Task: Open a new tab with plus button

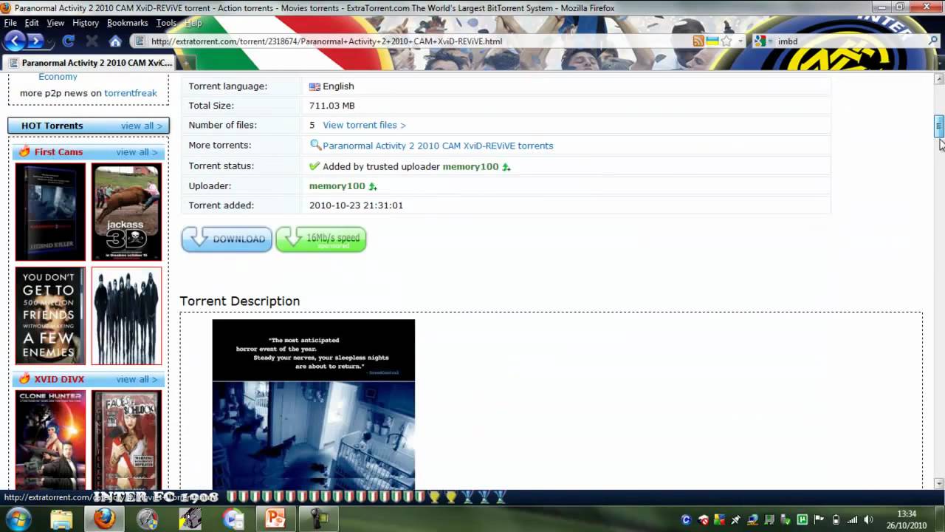Action: coord(186,64)
